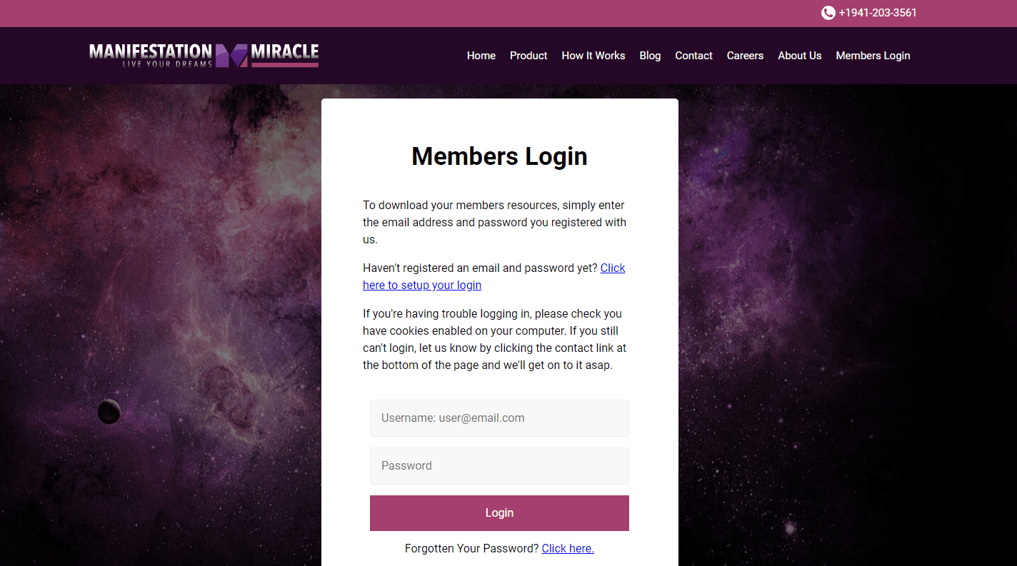Viewport: 1017px width, 566px height.
Task: Open How It Works in the navbar
Action: [x=593, y=56]
